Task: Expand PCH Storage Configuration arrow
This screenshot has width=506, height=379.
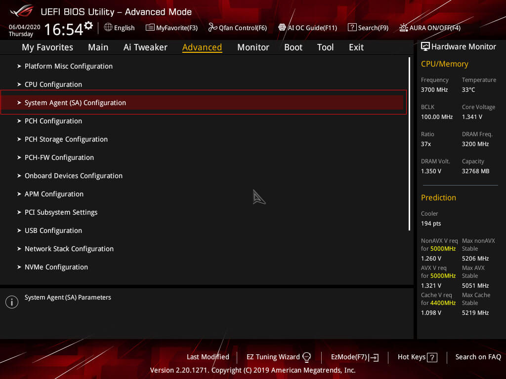Action: click(x=19, y=139)
